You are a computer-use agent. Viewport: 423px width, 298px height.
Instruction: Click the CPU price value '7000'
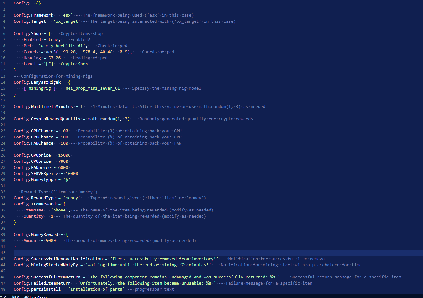[63, 161]
